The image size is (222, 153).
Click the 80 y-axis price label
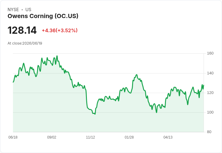(209, 132)
